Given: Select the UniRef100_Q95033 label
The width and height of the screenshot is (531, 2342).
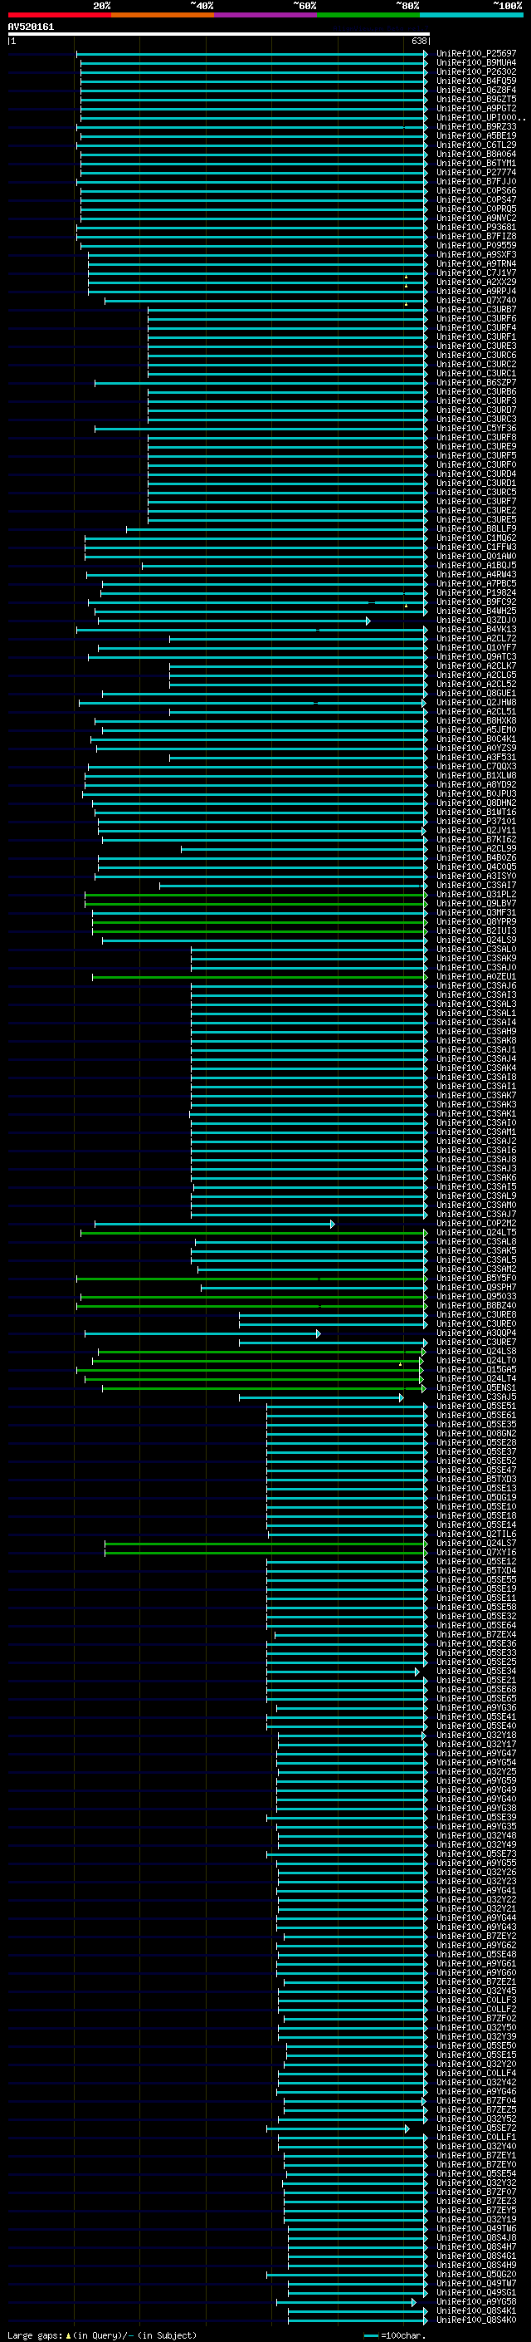Looking at the screenshot, I should pyautogui.click(x=476, y=1297).
